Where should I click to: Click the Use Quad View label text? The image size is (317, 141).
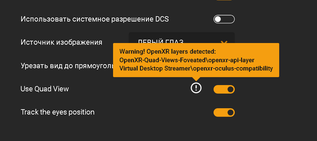point(45,89)
